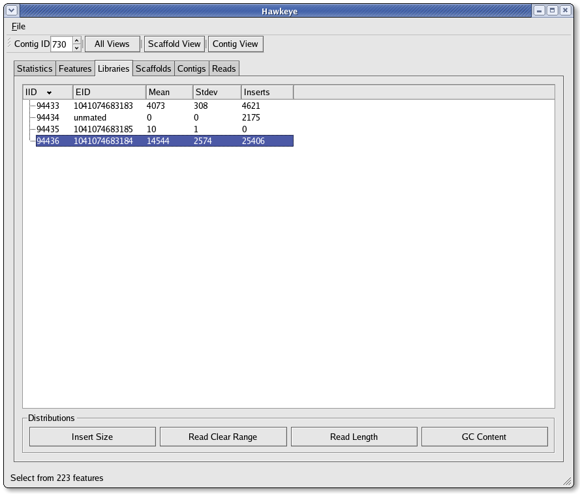Select library row 94433

48,106
